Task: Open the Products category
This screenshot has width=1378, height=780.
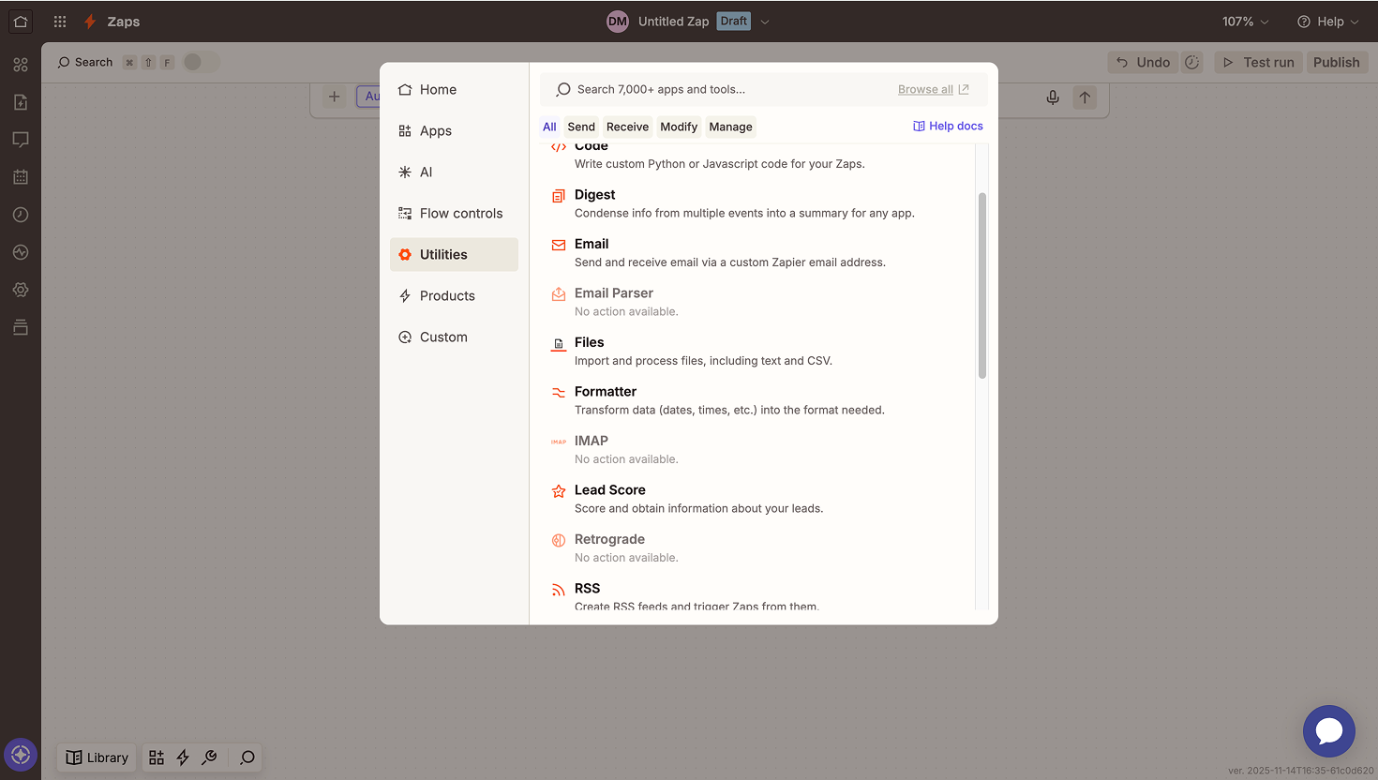Action: pyautogui.click(x=454, y=296)
